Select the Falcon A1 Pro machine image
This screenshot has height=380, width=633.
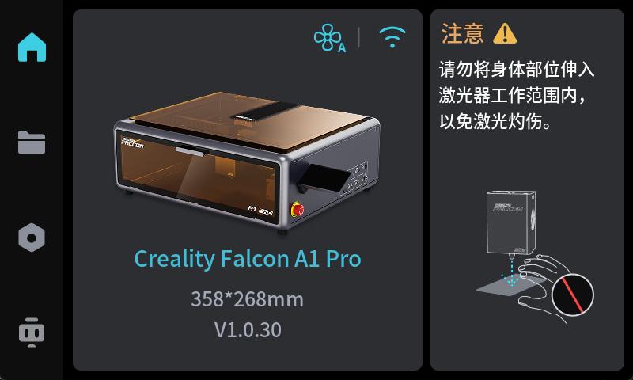point(247,162)
